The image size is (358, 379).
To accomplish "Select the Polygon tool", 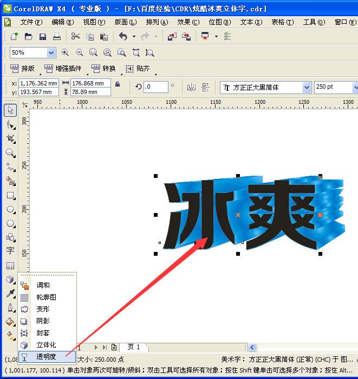I will 10,223.
